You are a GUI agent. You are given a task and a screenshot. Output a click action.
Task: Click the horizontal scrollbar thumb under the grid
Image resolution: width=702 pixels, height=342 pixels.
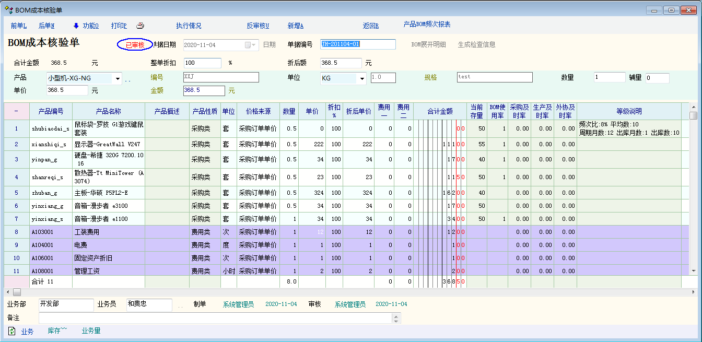tap(17, 292)
